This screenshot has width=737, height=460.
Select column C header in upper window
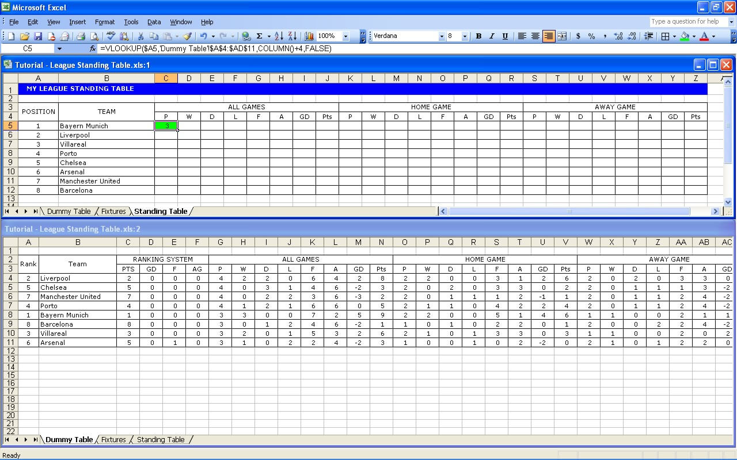(x=166, y=79)
